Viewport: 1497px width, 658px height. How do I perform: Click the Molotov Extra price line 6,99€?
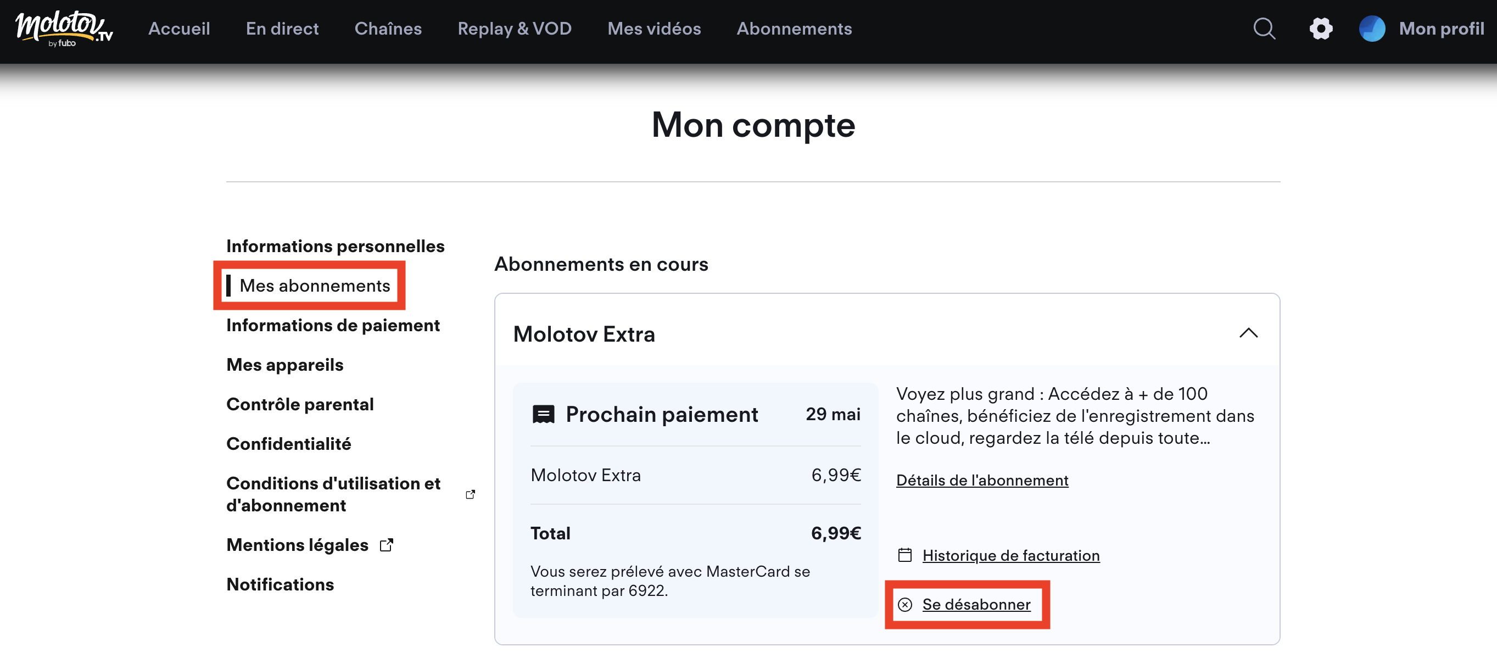[836, 476]
